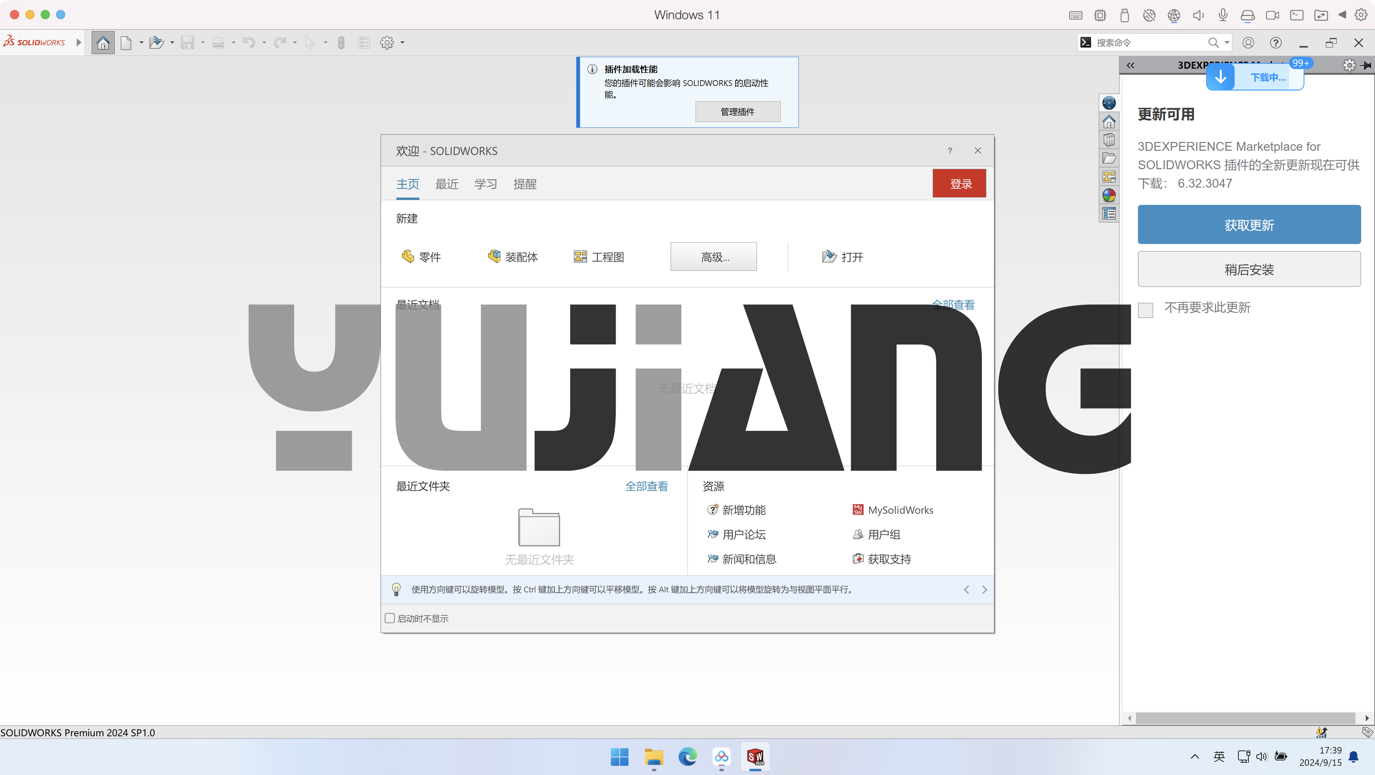Image resolution: width=1375 pixels, height=775 pixels.
Task: Click the blue Get Update button
Action: pyautogui.click(x=1248, y=225)
